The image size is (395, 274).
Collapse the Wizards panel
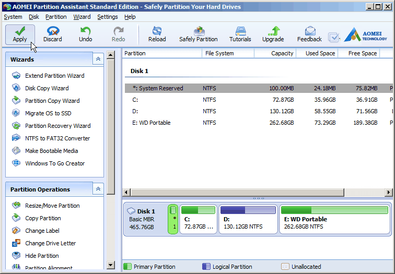pos(98,59)
